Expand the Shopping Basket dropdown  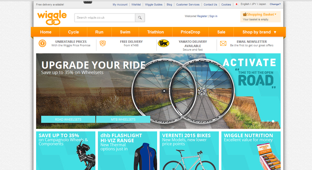[275, 14]
